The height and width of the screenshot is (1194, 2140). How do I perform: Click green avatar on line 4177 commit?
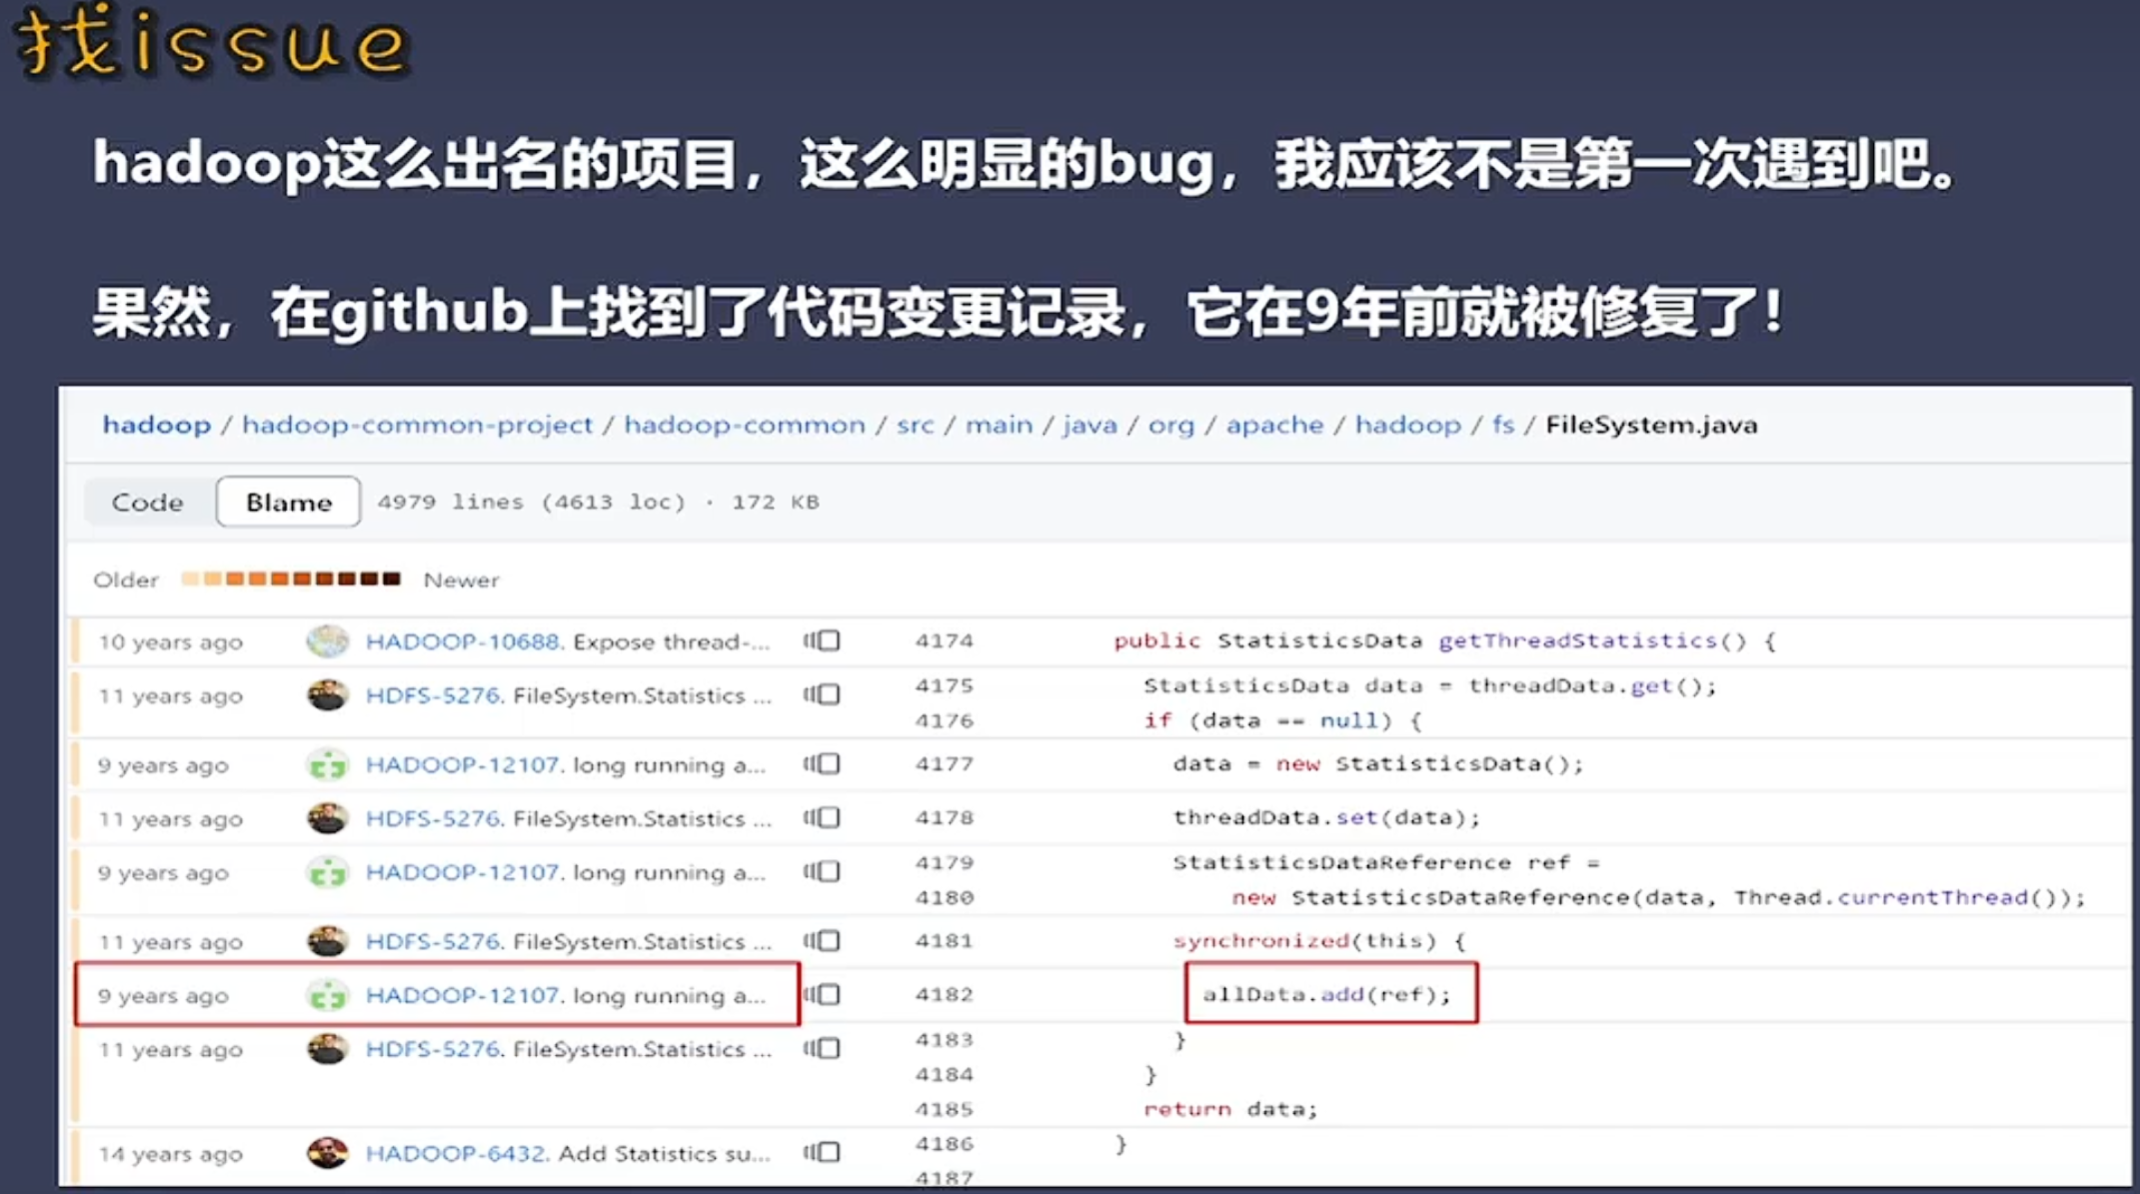point(327,765)
